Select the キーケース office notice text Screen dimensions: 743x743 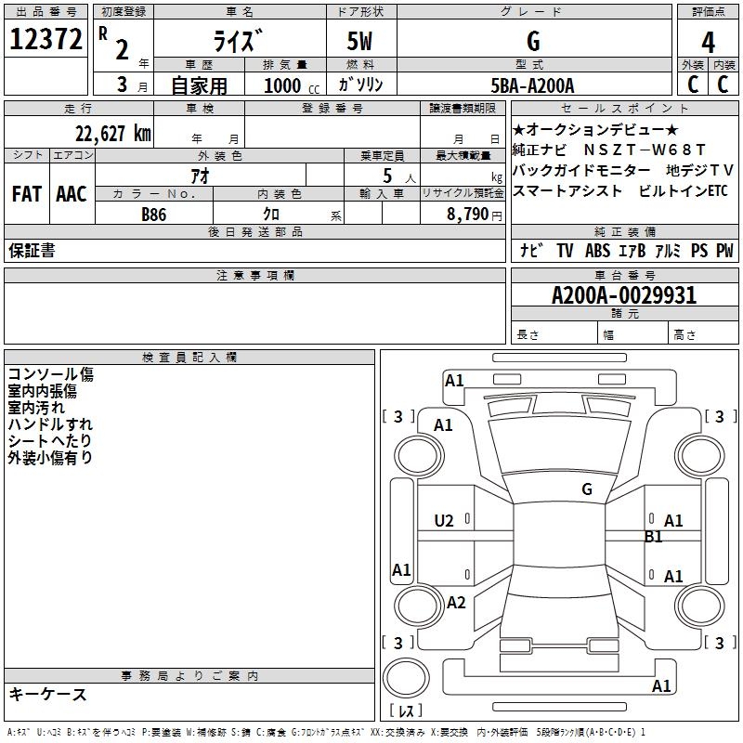tap(47, 695)
